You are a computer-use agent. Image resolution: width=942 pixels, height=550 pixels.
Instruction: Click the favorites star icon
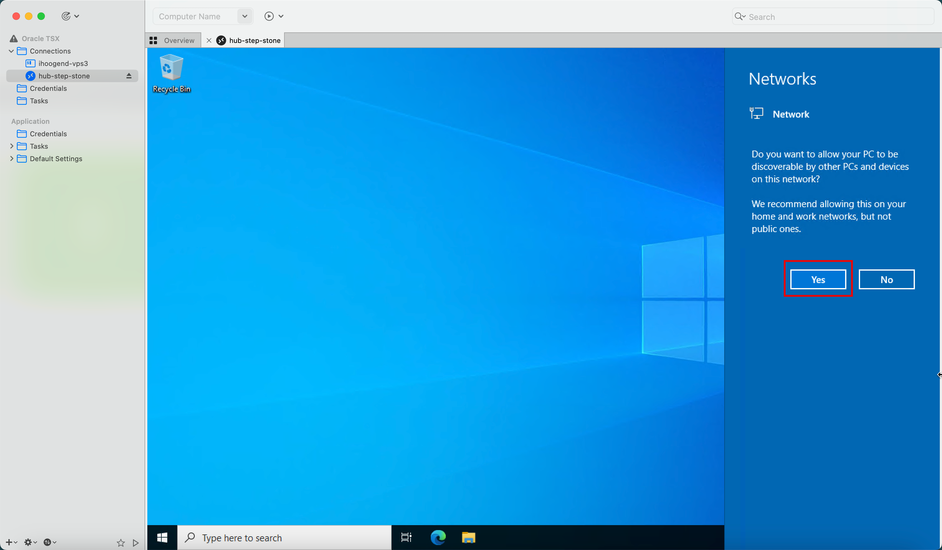tap(120, 543)
